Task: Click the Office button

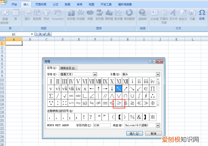Action: click(3, 2)
